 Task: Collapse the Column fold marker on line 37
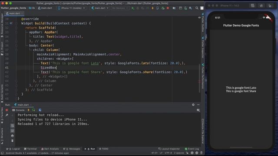[x=16, y=50]
